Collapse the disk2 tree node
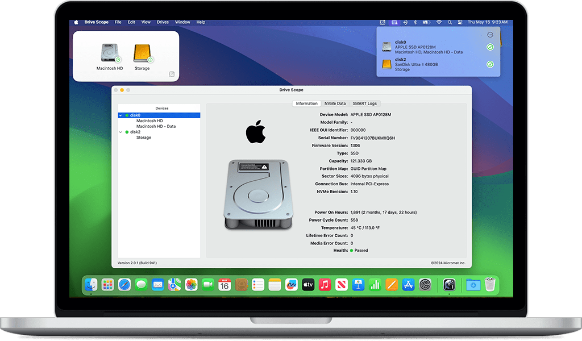582x341 pixels. (x=120, y=132)
